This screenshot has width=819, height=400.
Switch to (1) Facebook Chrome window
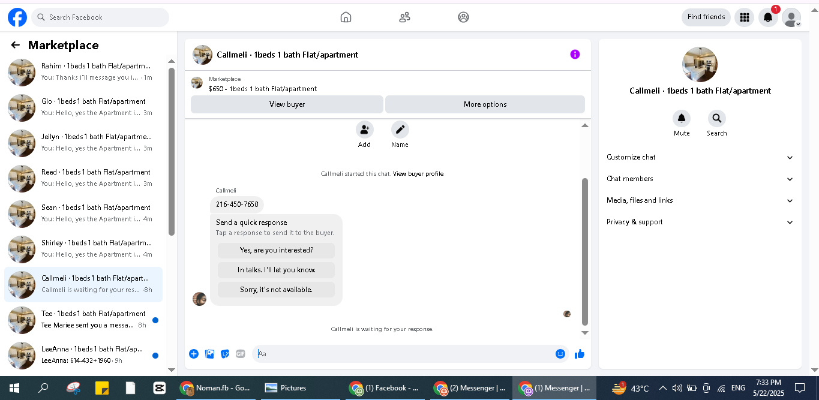pos(386,388)
